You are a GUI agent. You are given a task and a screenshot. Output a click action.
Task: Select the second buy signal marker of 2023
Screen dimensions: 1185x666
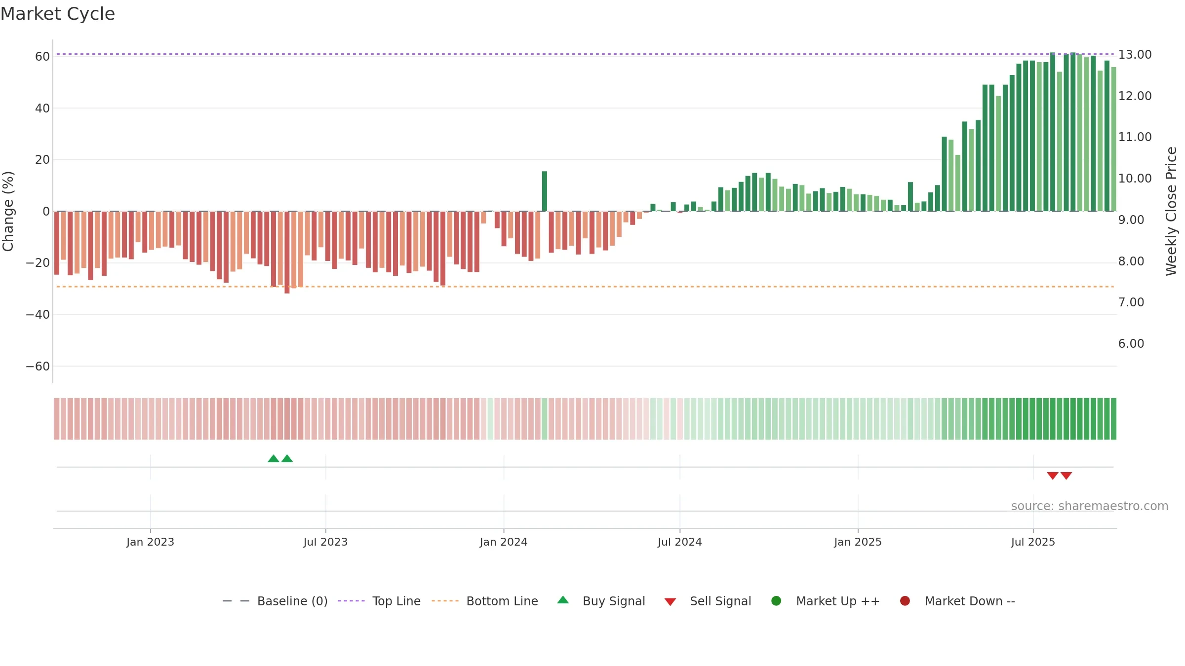[287, 458]
